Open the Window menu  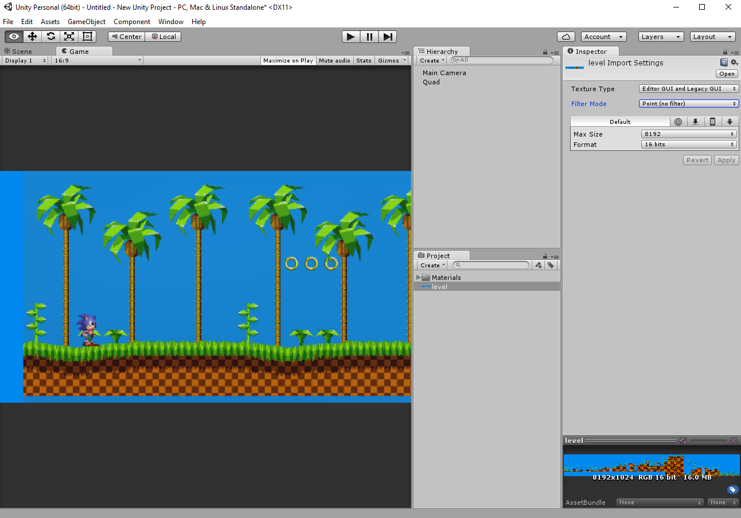click(171, 22)
